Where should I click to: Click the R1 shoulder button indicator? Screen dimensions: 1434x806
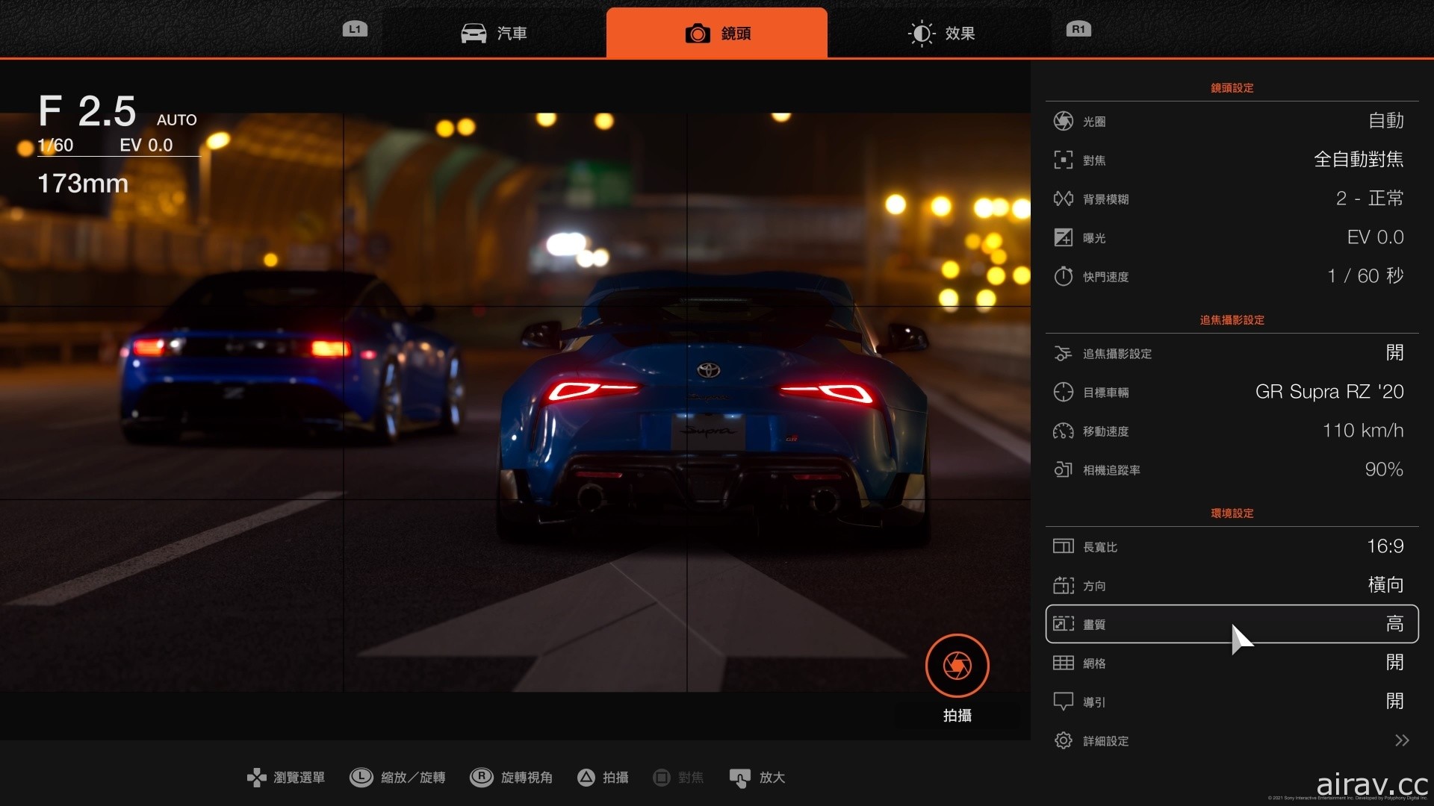1078,29
